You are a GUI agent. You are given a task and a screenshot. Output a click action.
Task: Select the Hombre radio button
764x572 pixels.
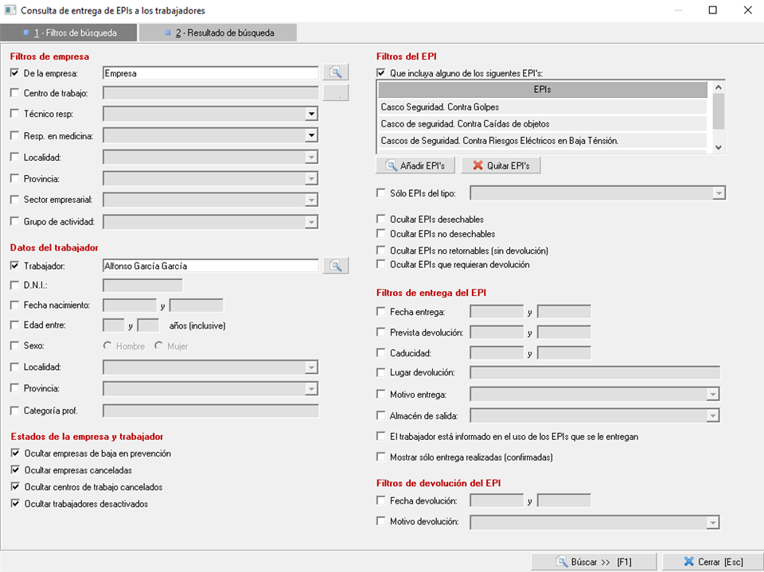107,346
